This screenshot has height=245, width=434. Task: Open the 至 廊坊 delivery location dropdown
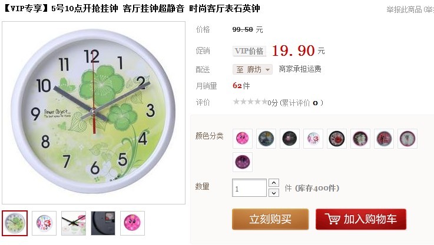[253, 69]
